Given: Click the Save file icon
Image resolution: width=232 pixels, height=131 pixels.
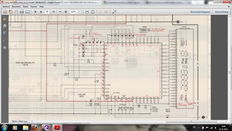Looking at the screenshot, I should click(16, 12).
